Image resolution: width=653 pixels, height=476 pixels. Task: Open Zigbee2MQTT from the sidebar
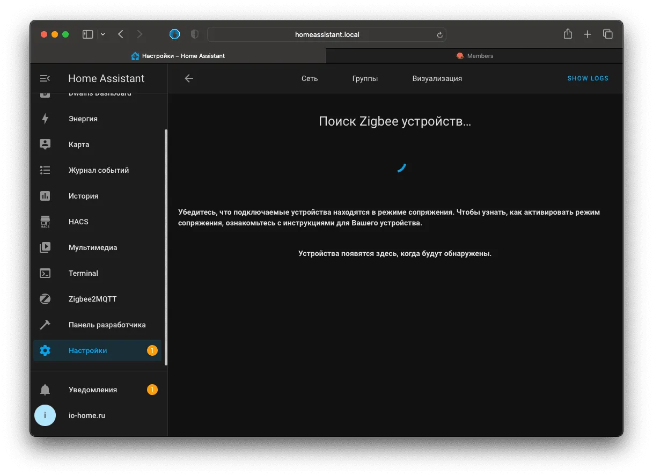[x=97, y=299]
